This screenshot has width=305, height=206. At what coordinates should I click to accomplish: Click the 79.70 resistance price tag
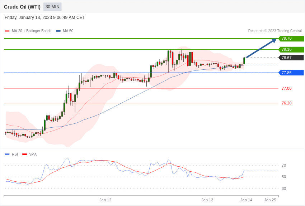(291, 38)
